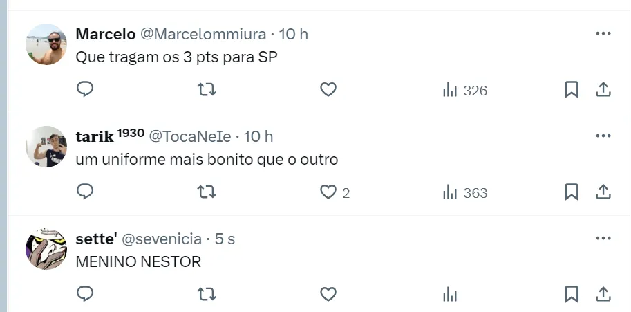631x312 pixels.
Task: View analytics showing 363 views
Action: click(465, 192)
